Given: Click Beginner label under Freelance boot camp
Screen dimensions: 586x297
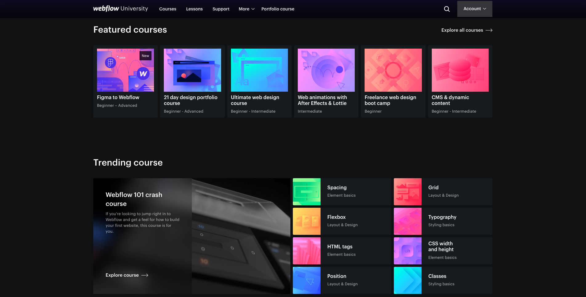Looking at the screenshot, I should tap(373, 111).
